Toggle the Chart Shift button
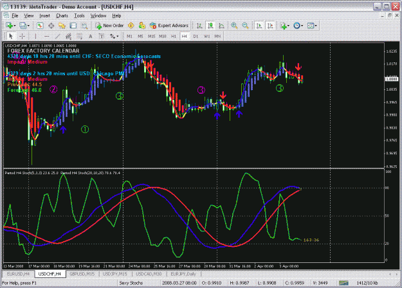This screenshot has height=288, width=402. tap(270, 25)
